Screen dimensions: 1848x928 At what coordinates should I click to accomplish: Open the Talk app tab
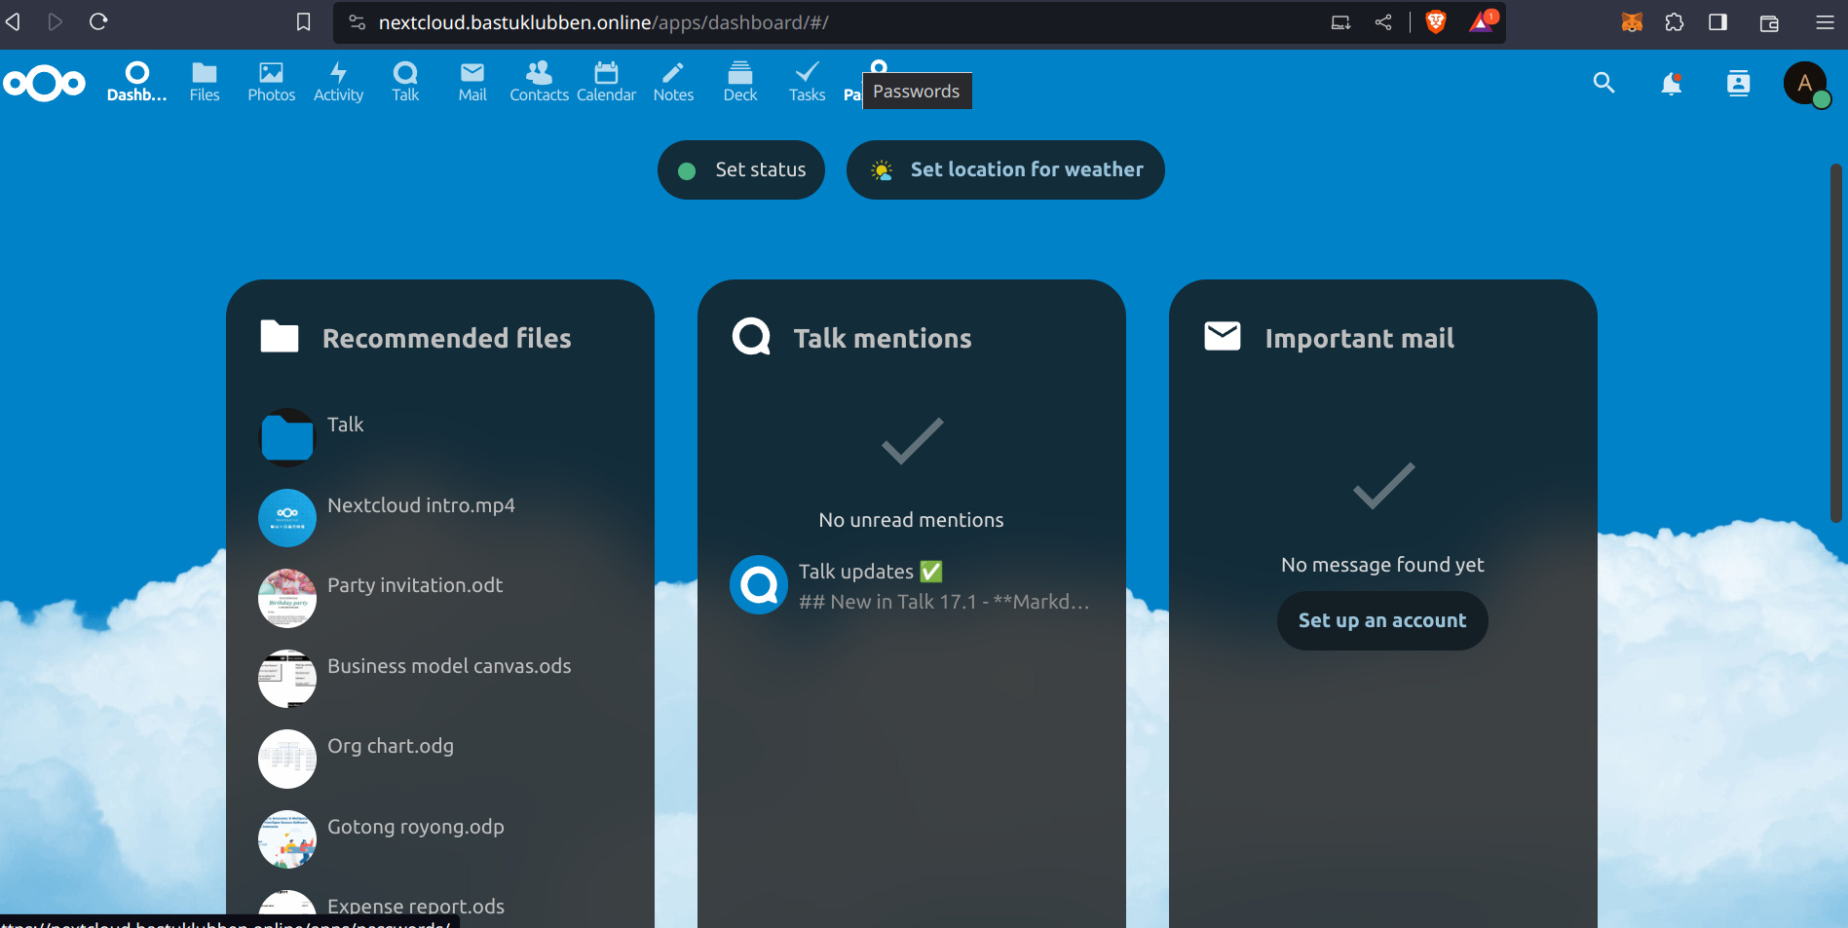404,82
